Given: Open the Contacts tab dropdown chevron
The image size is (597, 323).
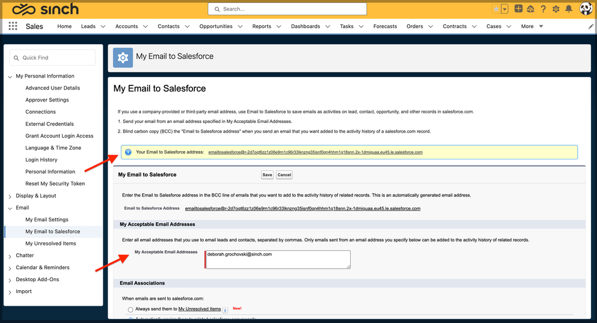Looking at the screenshot, I should click(187, 27).
